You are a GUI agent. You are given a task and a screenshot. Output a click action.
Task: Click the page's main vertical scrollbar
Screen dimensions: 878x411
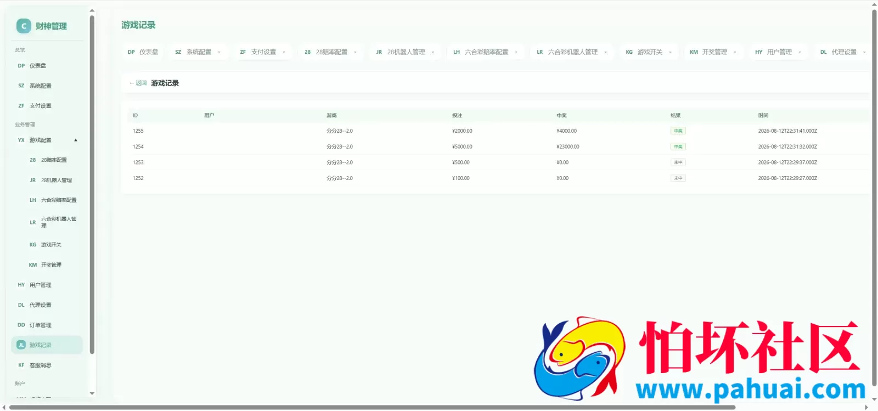click(x=874, y=198)
